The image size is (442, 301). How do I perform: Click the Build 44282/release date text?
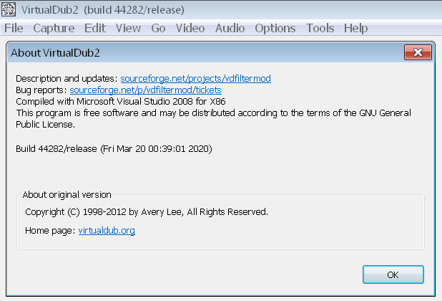pos(113,148)
